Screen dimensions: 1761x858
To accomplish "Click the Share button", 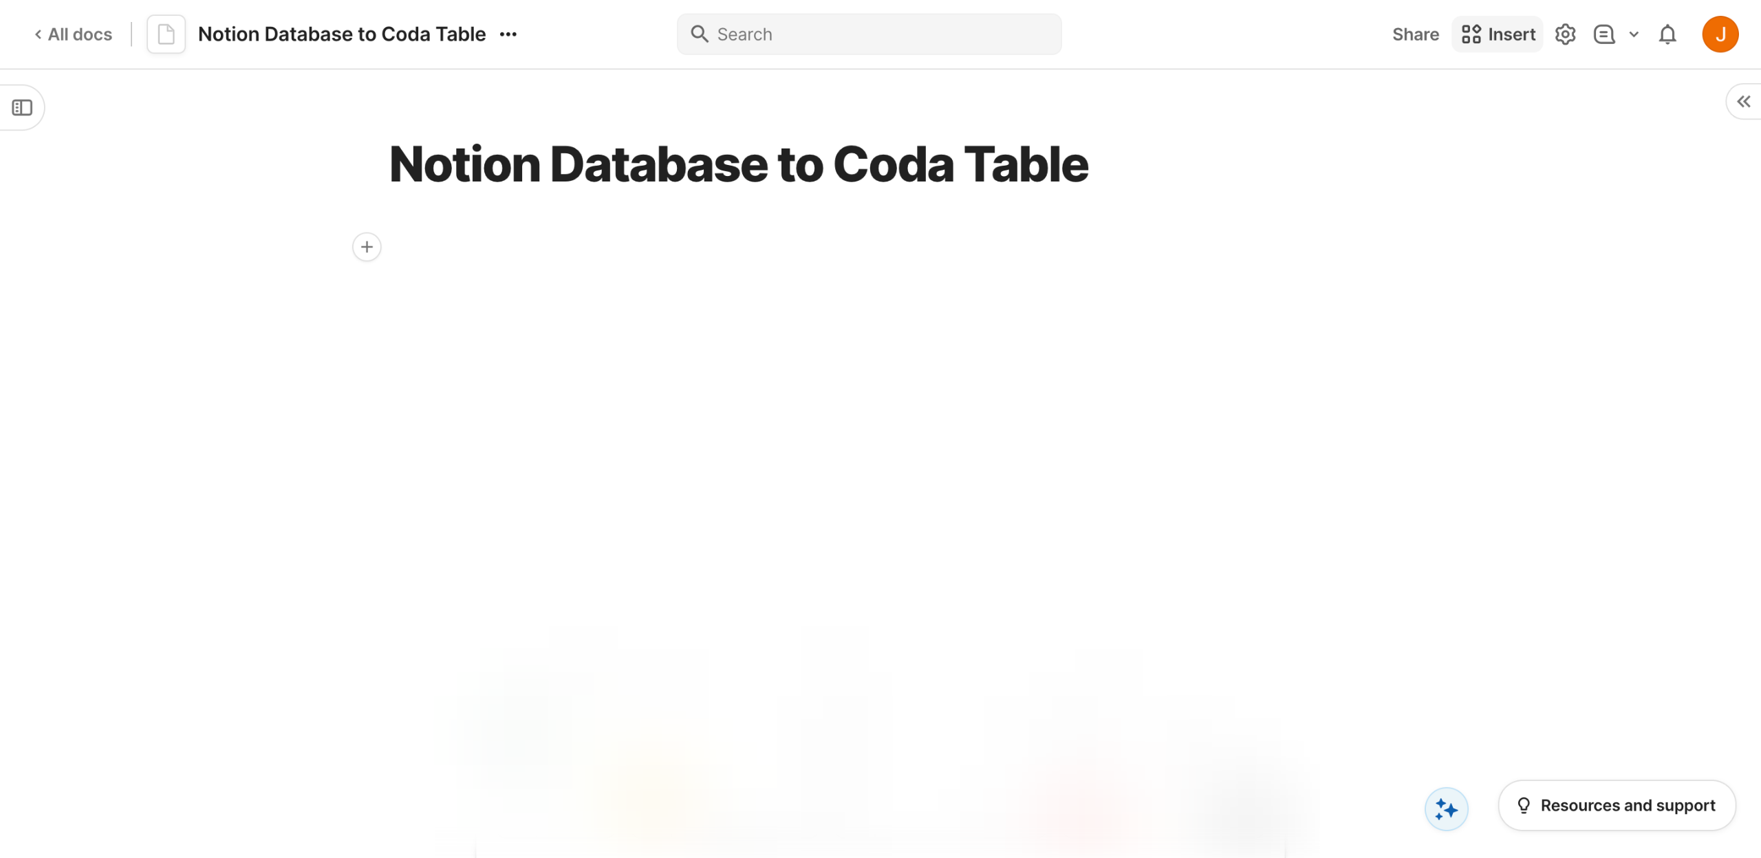I will (x=1415, y=34).
